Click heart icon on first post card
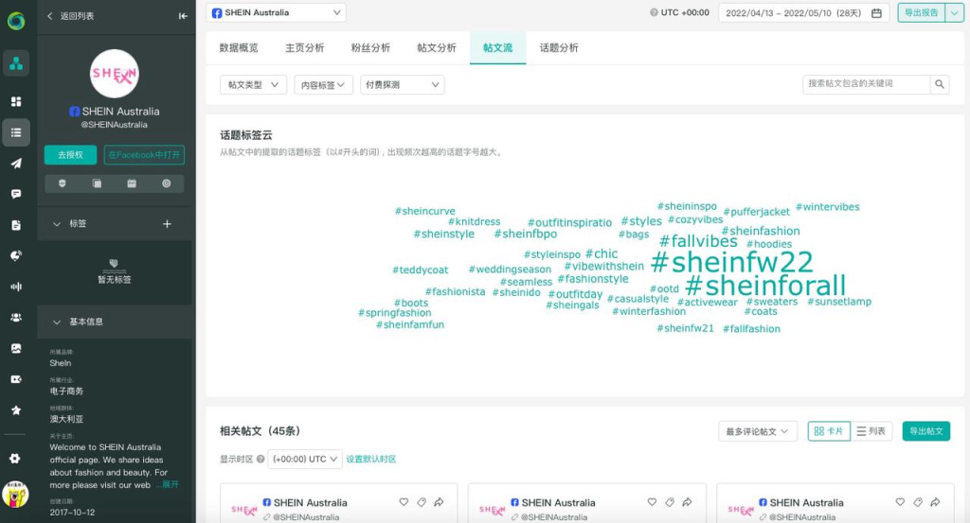The width and height of the screenshot is (970, 523). pos(404,502)
